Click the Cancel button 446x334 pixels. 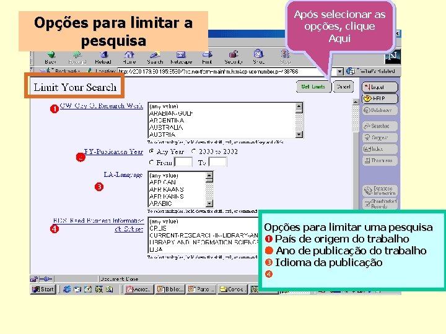pos(343,87)
